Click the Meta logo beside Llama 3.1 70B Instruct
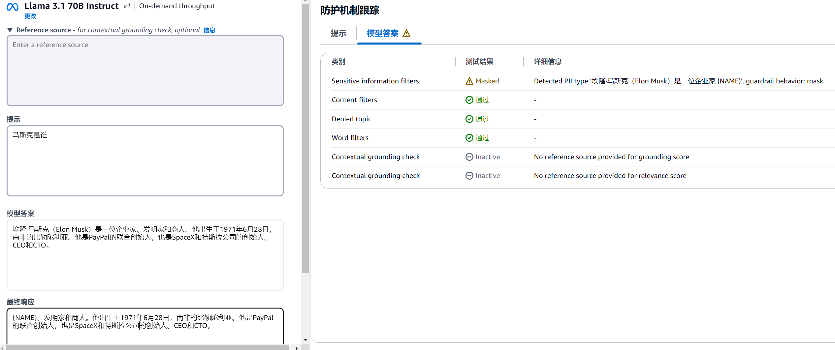Screen dimensions: 835x350 [x=13, y=7]
